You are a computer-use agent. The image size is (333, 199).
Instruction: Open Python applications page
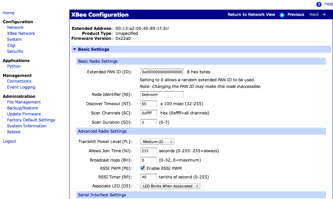point(14,66)
